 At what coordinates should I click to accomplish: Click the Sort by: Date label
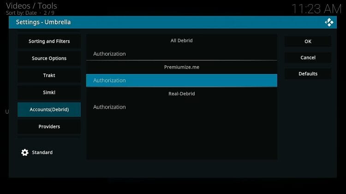coord(21,13)
